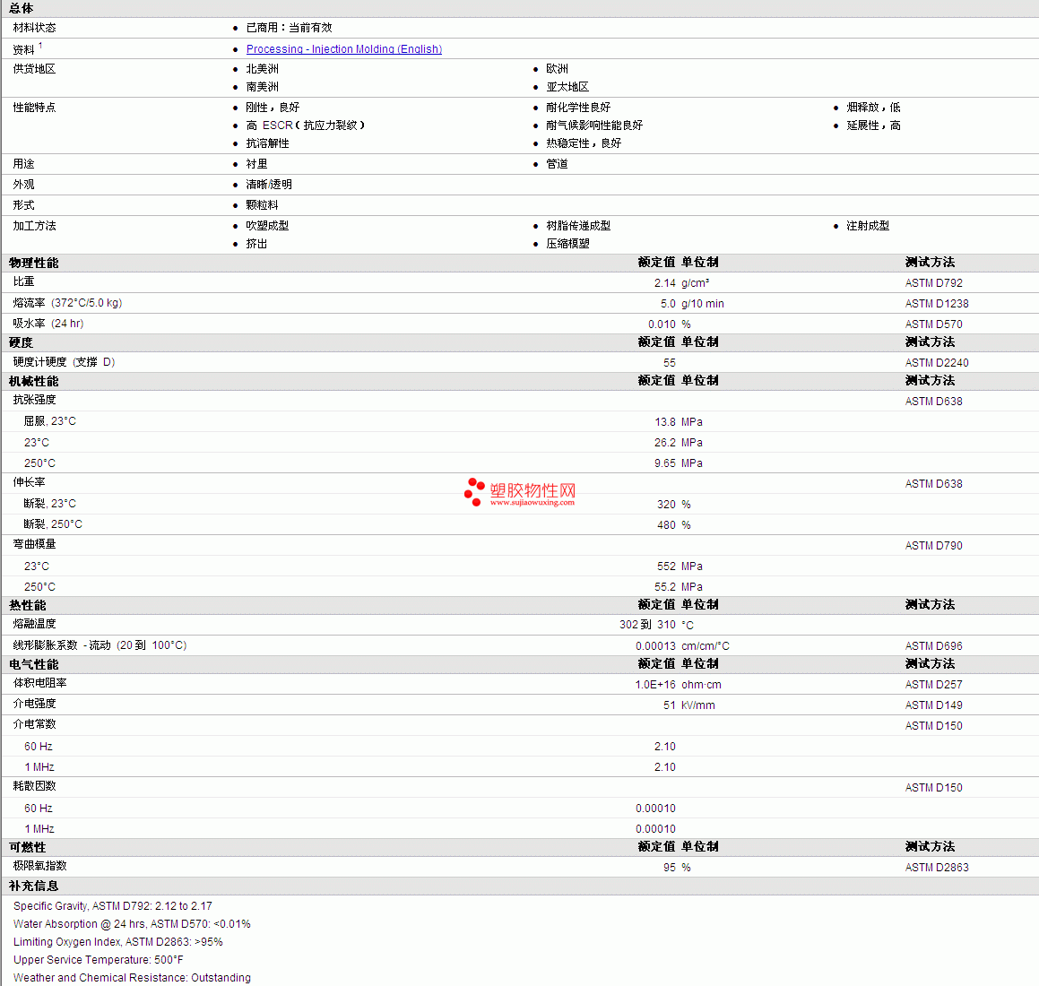This screenshot has height=986, width=1039.
Task: Select ASTM D792 test method cell
Action: pos(933,283)
